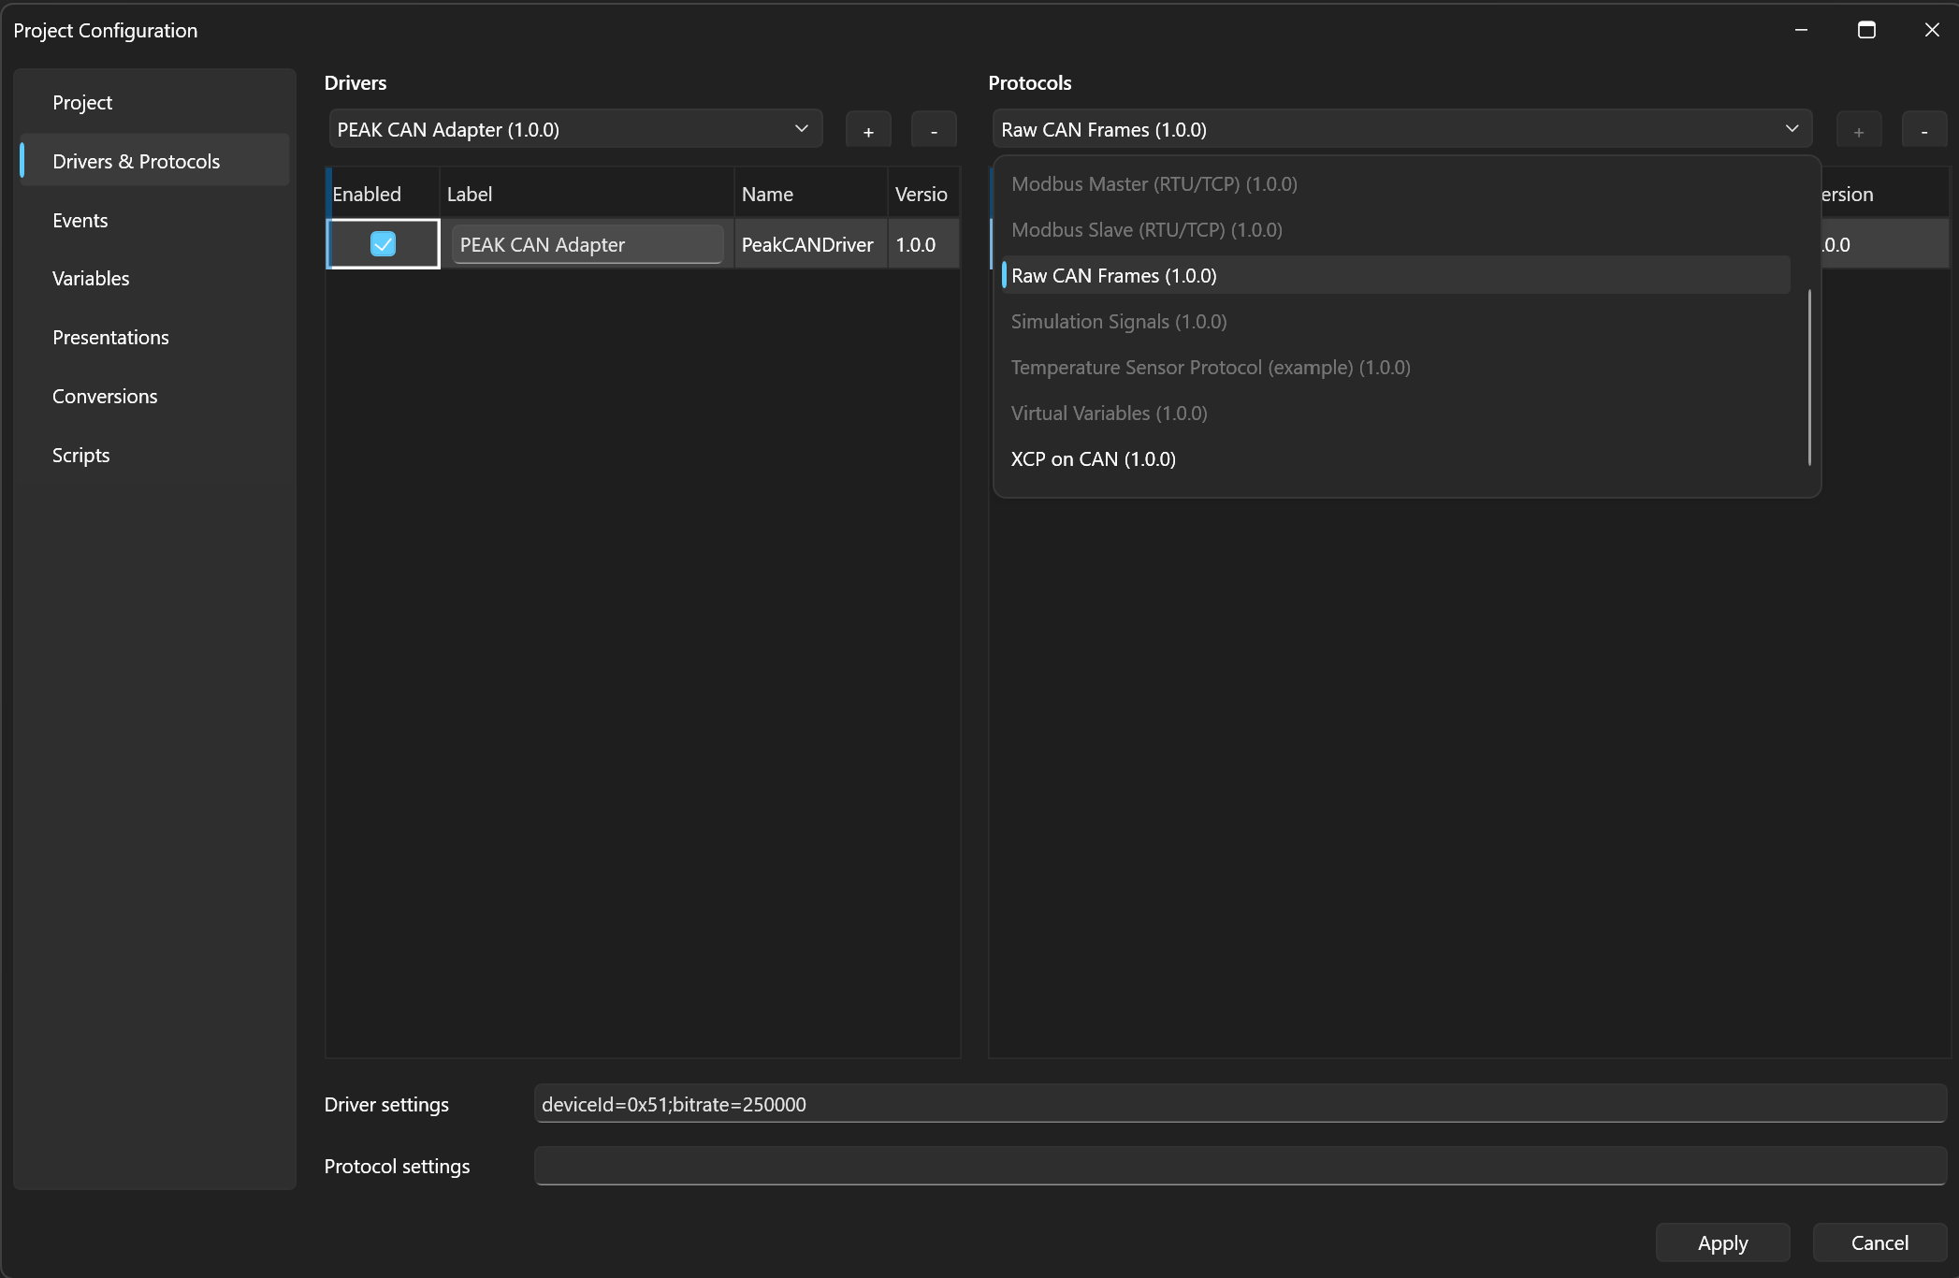1959x1278 pixels.
Task: Choose Raw CAN Frames (1.0.0) option
Action: tap(1396, 276)
